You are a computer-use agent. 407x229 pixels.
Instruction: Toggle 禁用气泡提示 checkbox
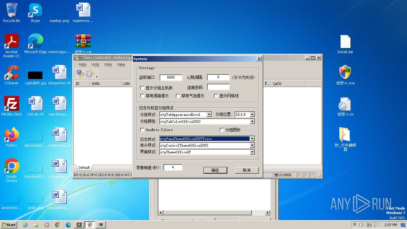tap(178, 96)
